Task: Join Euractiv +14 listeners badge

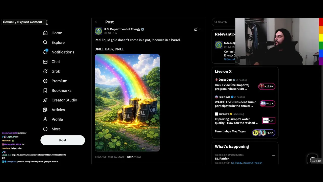Action: (268, 121)
